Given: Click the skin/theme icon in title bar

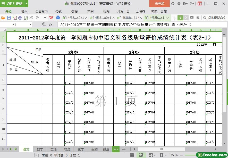Looking at the screenshot, I should tap(173, 4).
